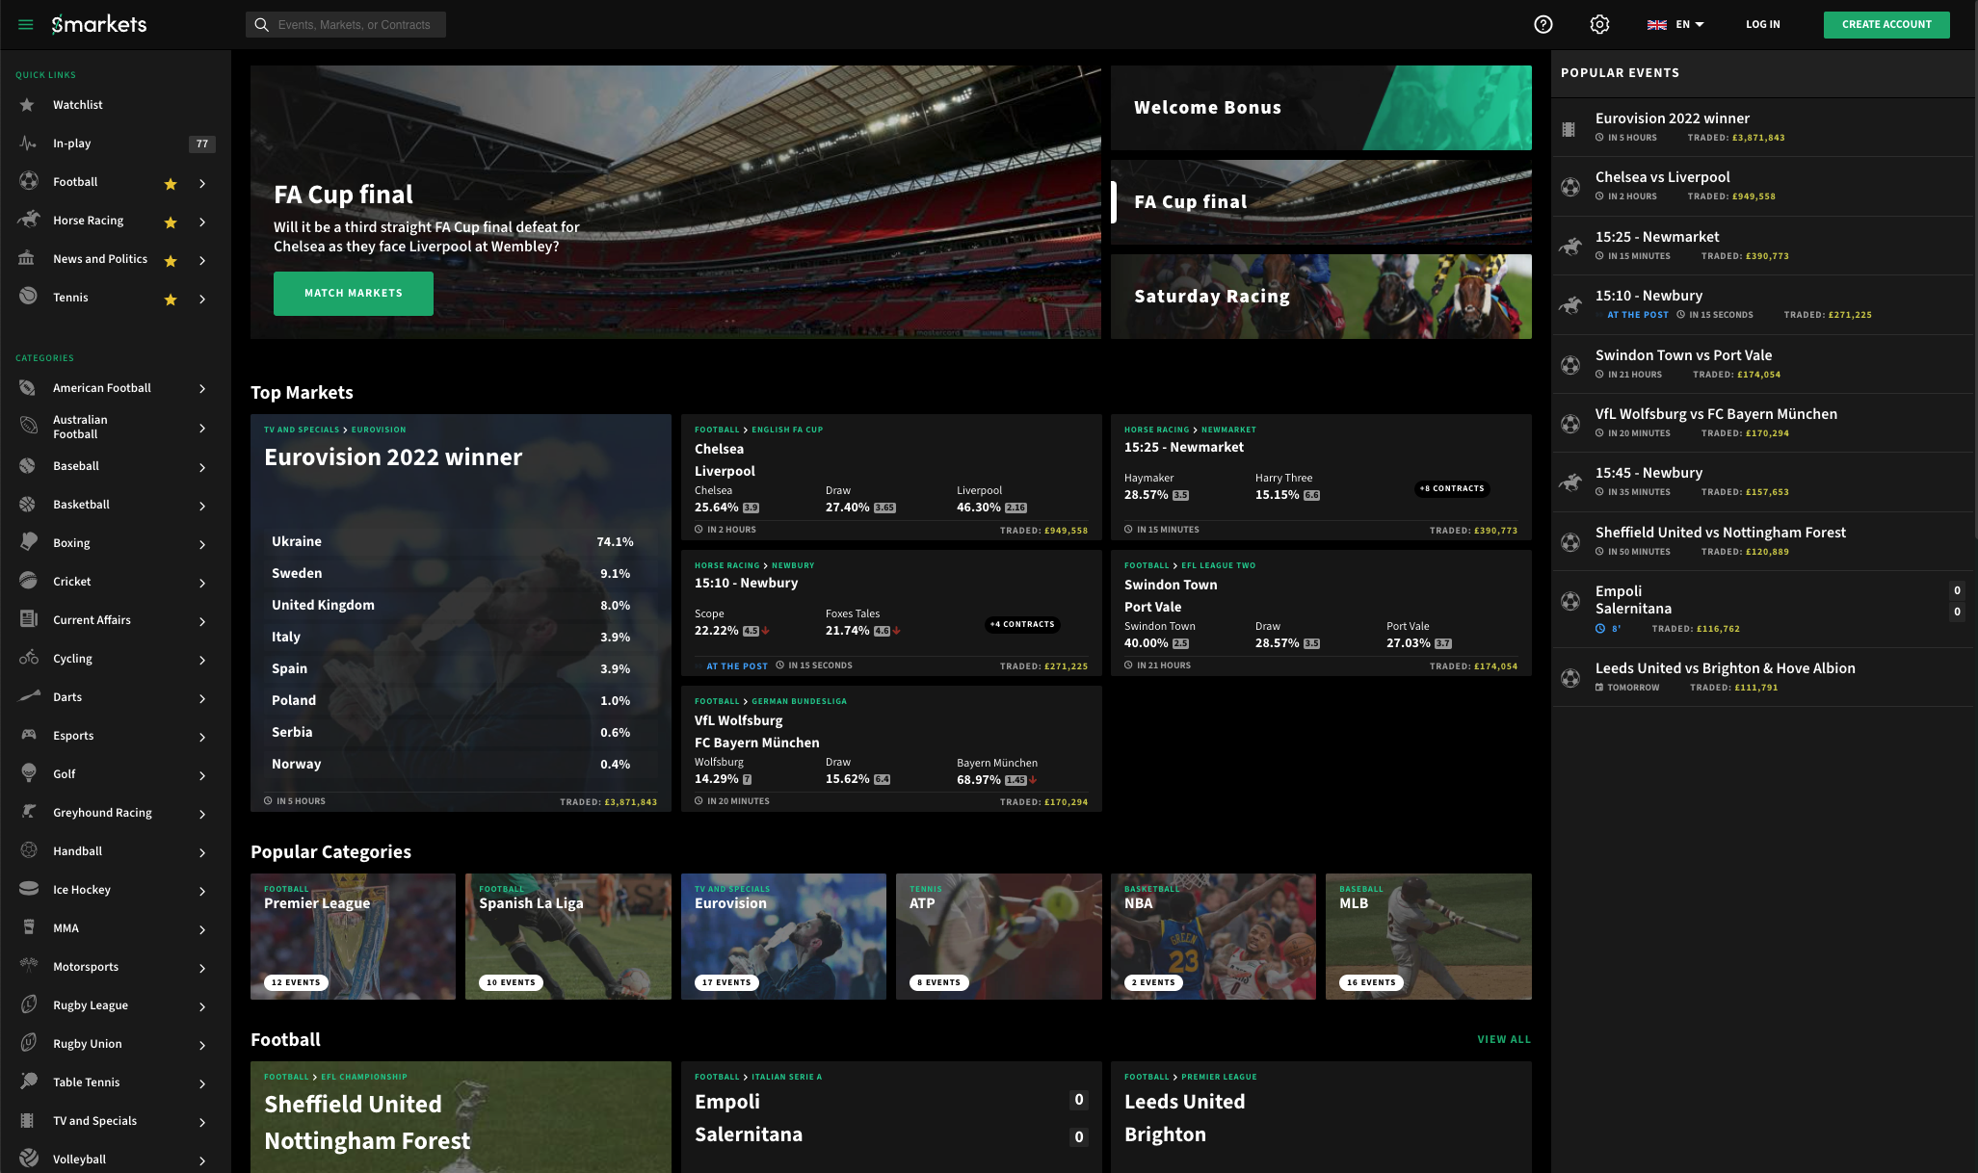Open the hamburger menu icon
The height and width of the screenshot is (1173, 1978).
pos(26,24)
